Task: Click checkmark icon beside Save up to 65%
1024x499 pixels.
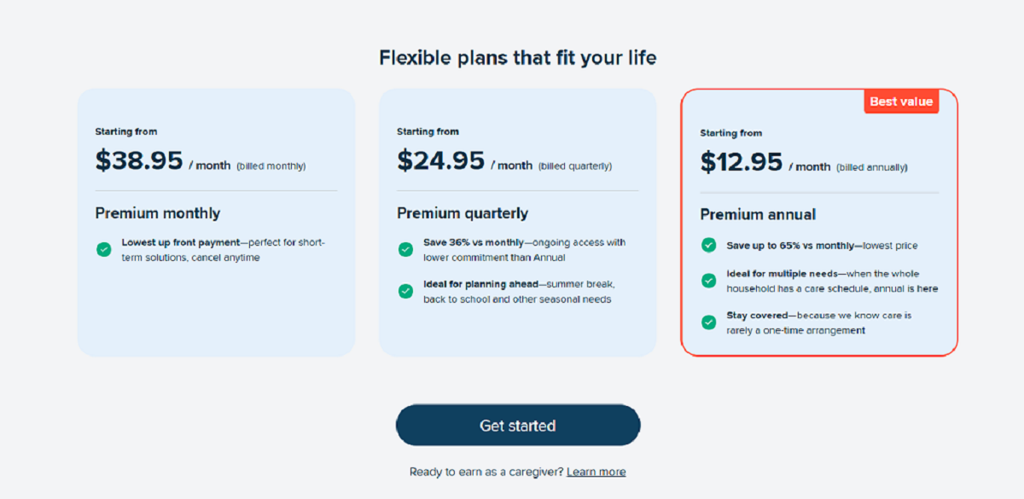Action: click(708, 245)
